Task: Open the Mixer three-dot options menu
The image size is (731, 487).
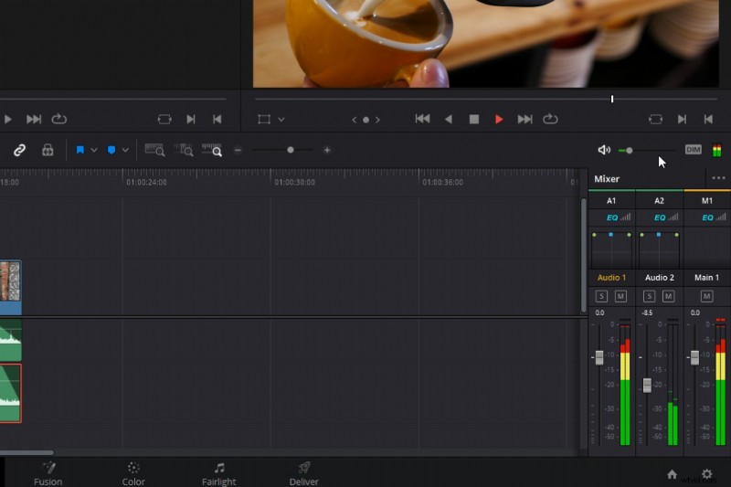Action: (718, 178)
